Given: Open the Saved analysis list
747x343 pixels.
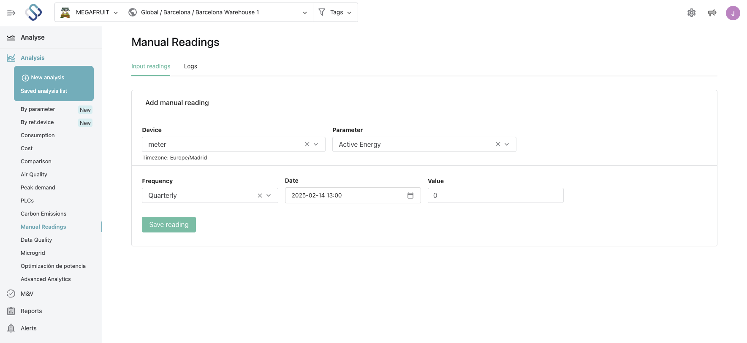Looking at the screenshot, I should click(x=44, y=91).
